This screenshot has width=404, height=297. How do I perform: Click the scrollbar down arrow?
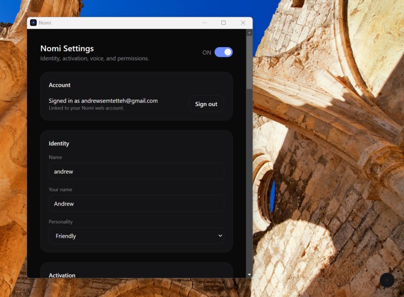249,275
